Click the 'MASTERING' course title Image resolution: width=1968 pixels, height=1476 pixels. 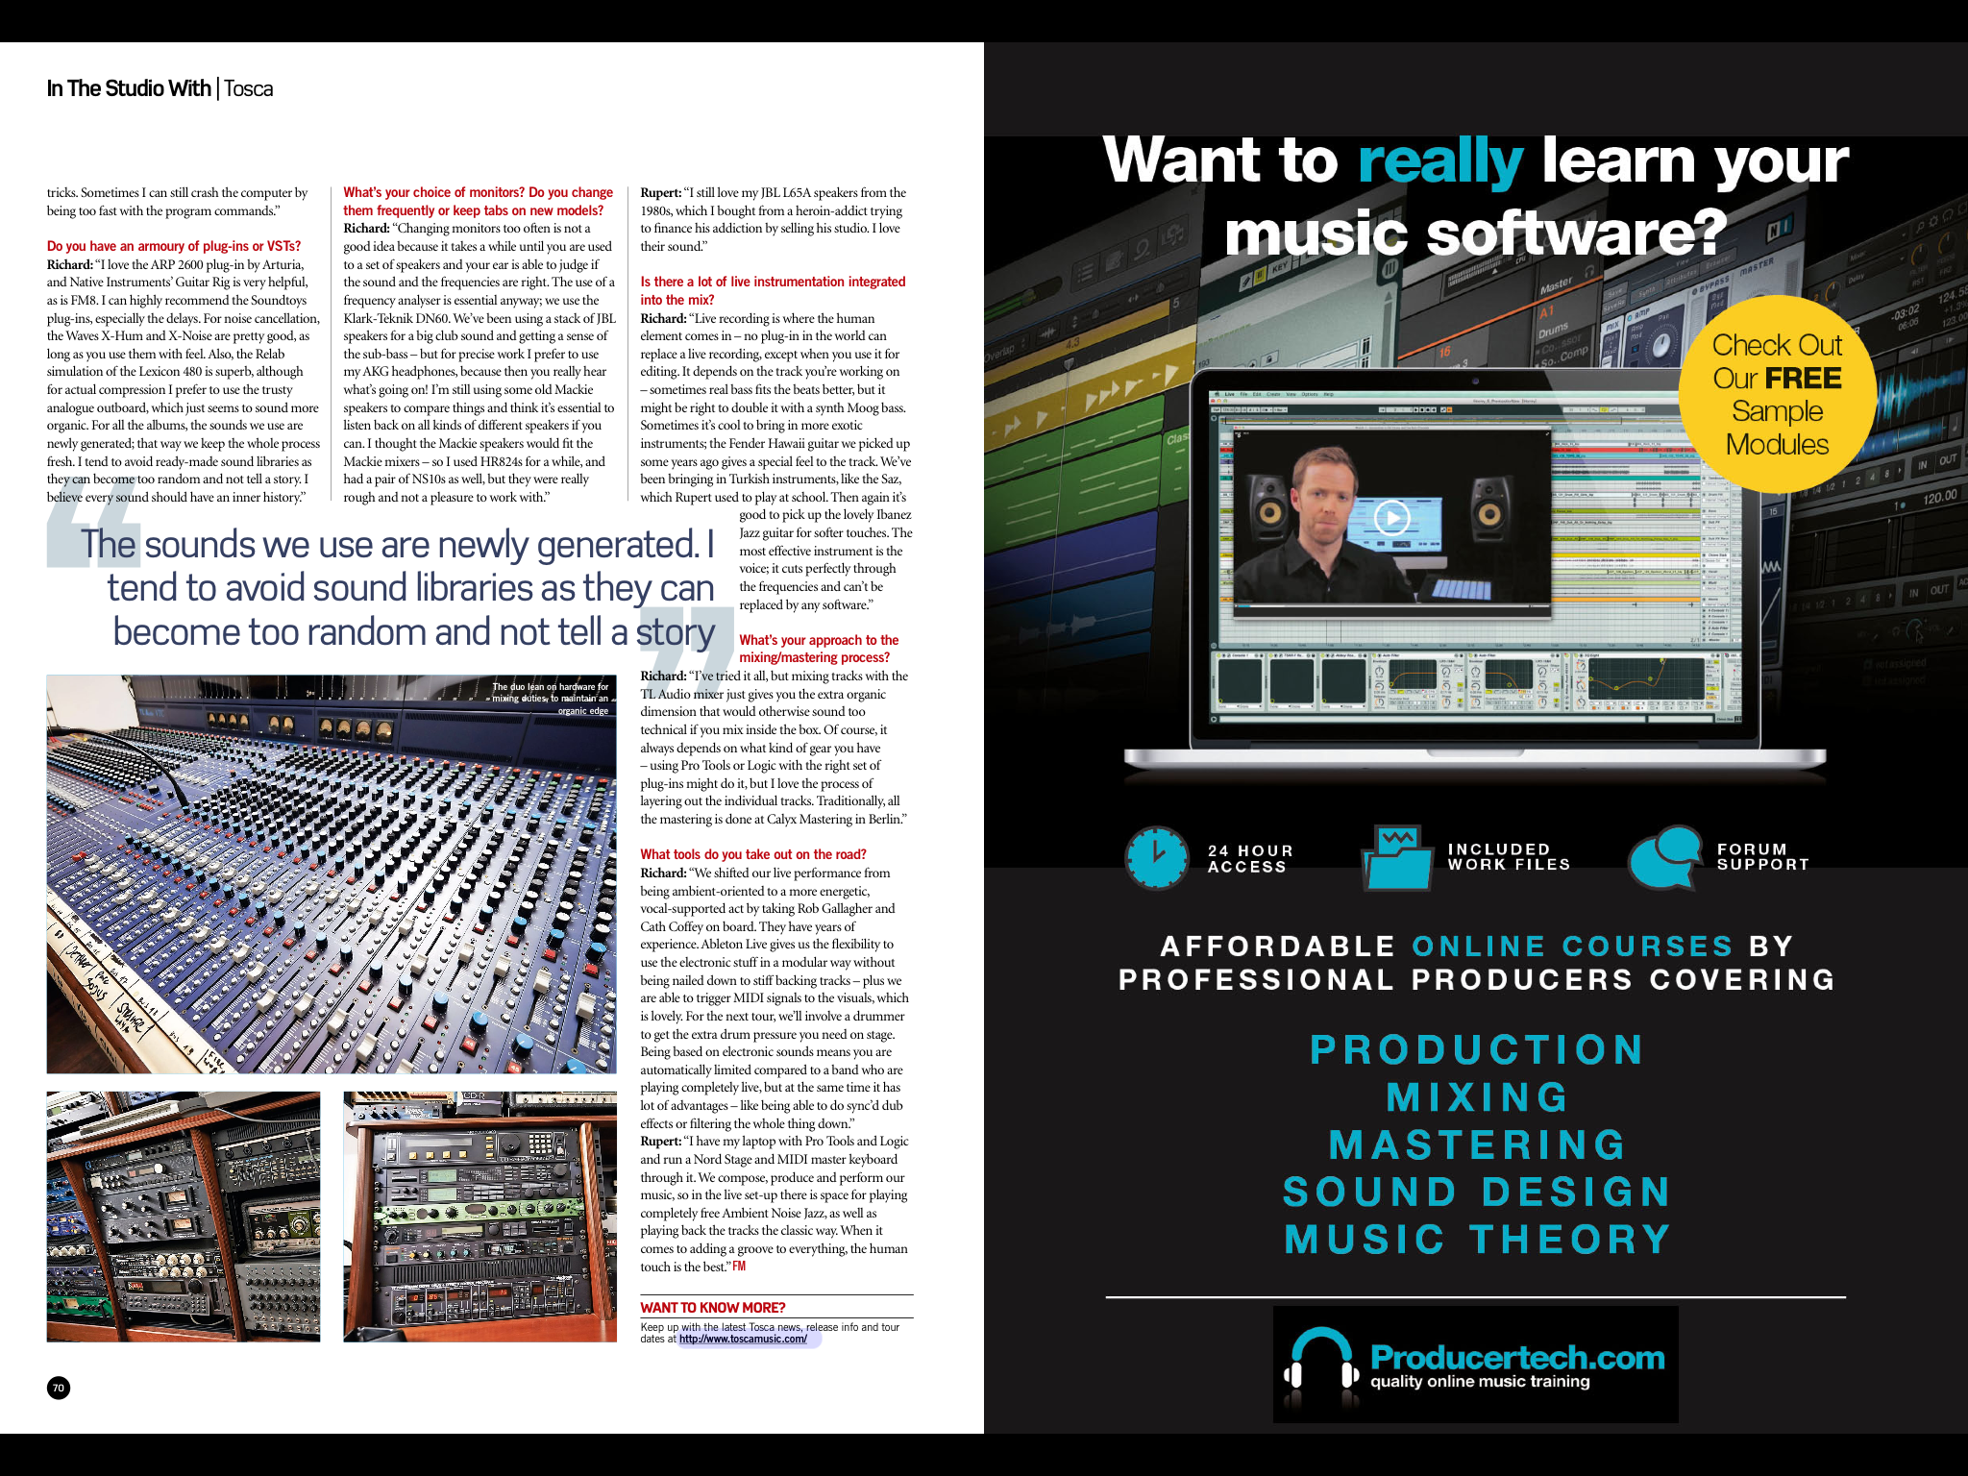tap(1477, 1144)
